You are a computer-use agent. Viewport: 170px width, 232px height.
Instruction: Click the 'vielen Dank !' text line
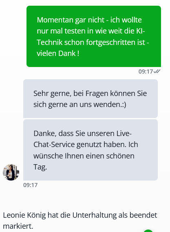coord(58,53)
